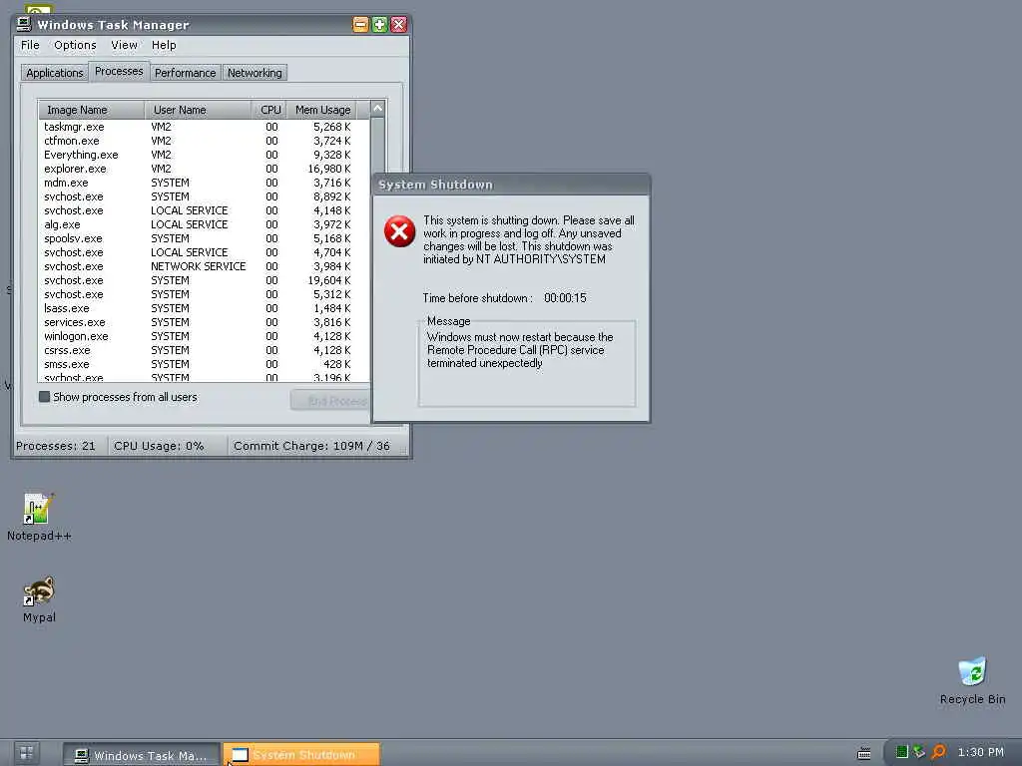Open the View menu
1022x766 pixels.
click(124, 45)
